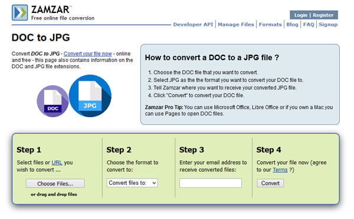
Task: Open the FAQ page
Action: [x=309, y=24]
